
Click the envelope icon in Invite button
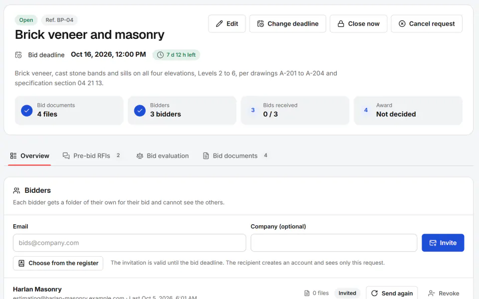pyautogui.click(x=433, y=243)
